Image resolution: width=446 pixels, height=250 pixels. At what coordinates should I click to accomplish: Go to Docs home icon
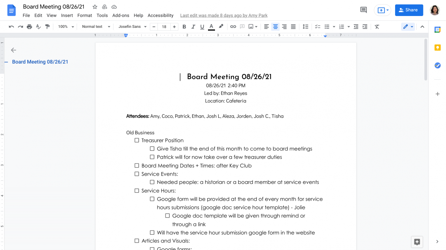pyautogui.click(x=11, y=10)
